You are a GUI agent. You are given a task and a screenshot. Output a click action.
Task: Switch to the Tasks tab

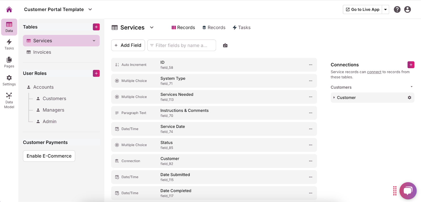[x=242, y=28]
